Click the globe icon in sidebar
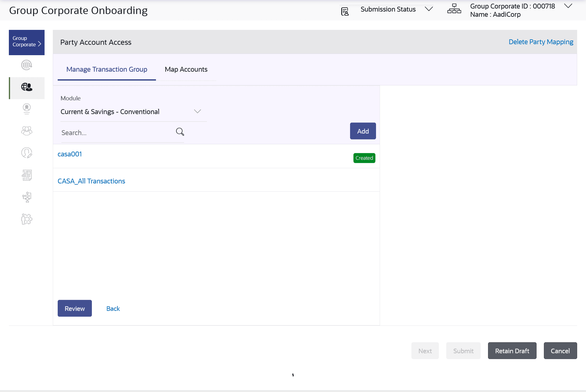 (x=27, y=65)
